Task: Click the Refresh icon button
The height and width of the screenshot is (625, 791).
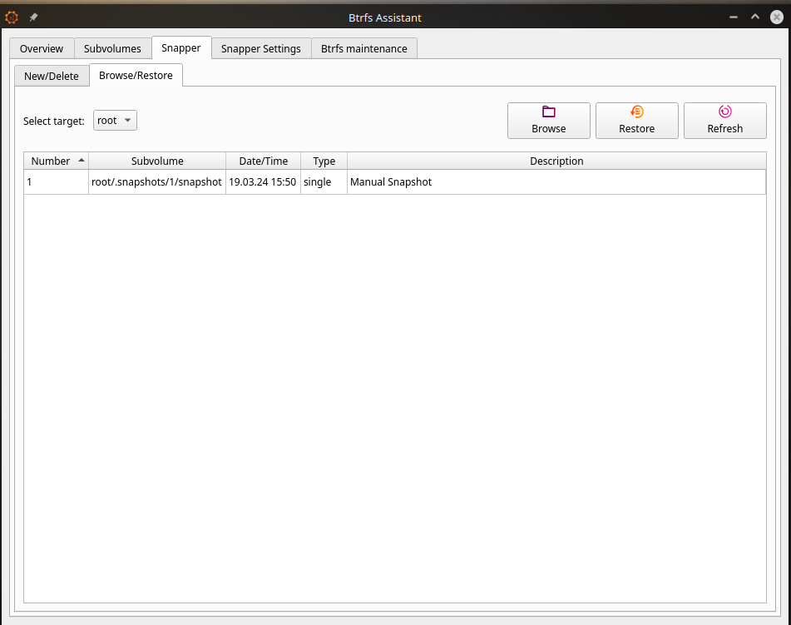Action: point(724,120)
